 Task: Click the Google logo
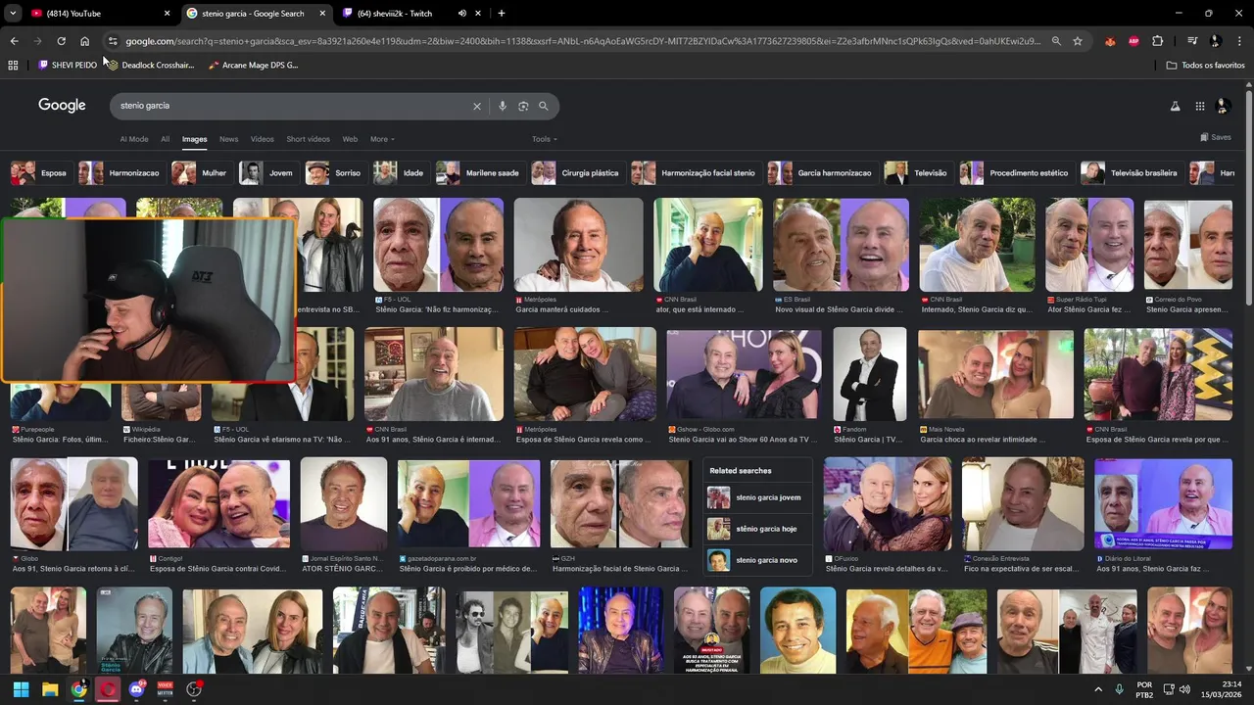[62, 106]
